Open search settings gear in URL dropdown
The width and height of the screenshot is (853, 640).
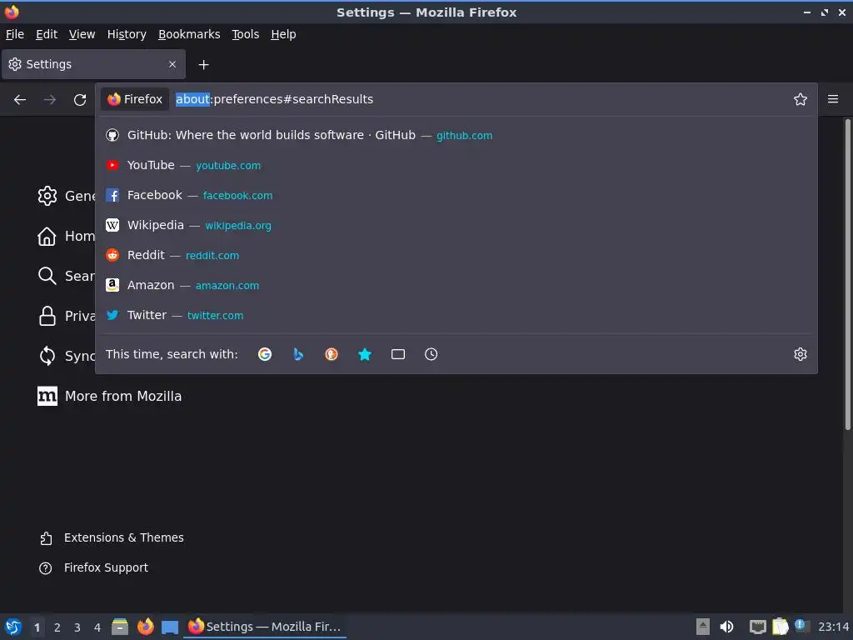800,354
